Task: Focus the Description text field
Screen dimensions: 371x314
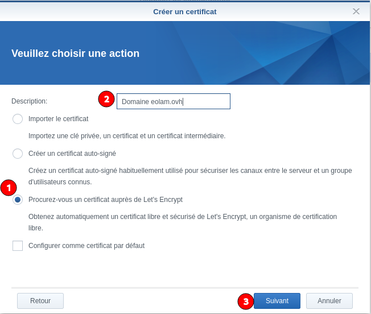Action: tap(173, 101)
